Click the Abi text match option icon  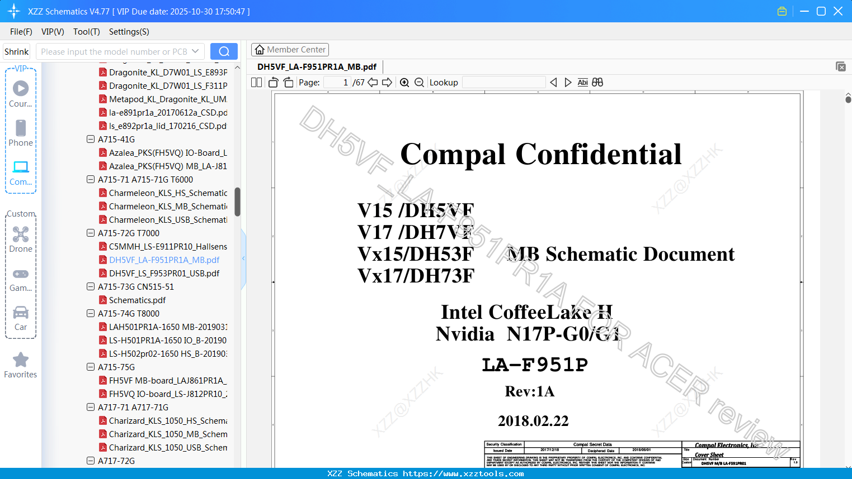point(583,83)
